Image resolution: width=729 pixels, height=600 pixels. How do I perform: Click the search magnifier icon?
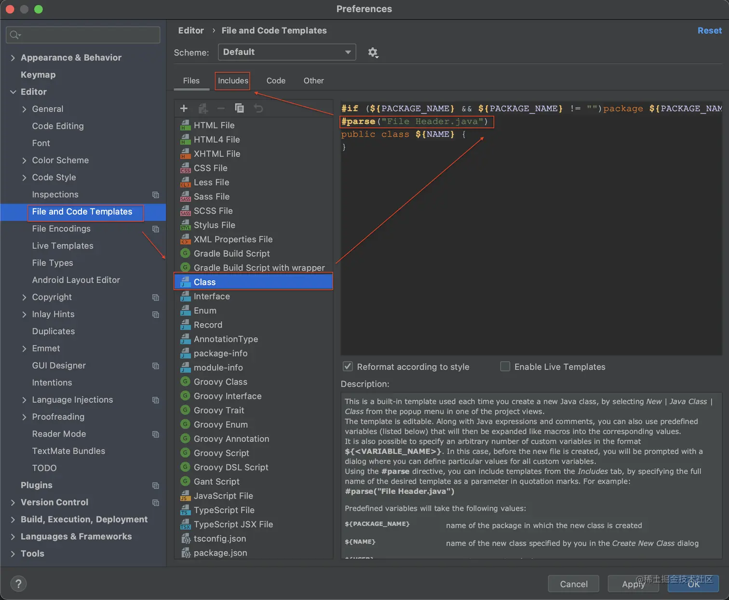pos(15,35)
